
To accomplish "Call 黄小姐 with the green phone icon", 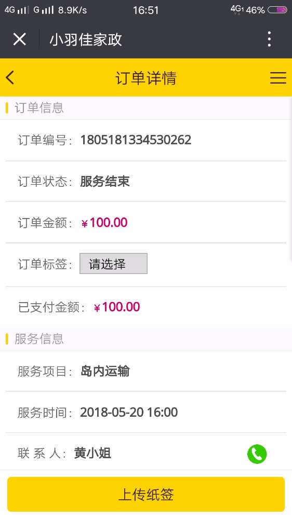I will tap(257, 454).
